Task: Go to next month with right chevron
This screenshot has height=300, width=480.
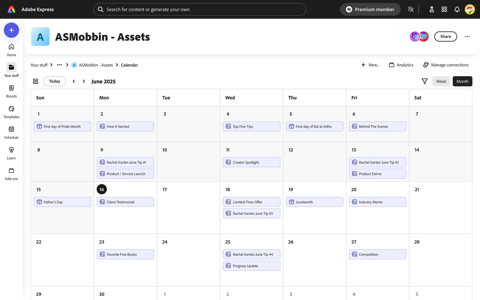Action: pyautogui.click(x=84, y=81)
